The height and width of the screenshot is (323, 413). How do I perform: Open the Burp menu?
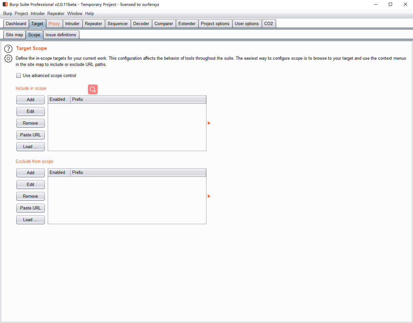[x=8, y=13]
